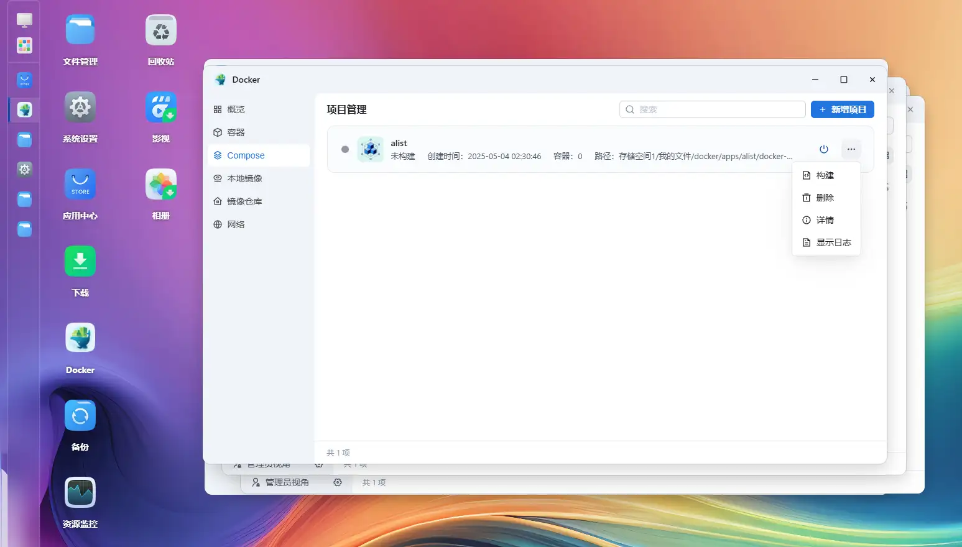The width and height of the screenshot is (962, 547).
Task: Select 容器 containers section in Docker sidebar
Action: [x=236, y=132]
